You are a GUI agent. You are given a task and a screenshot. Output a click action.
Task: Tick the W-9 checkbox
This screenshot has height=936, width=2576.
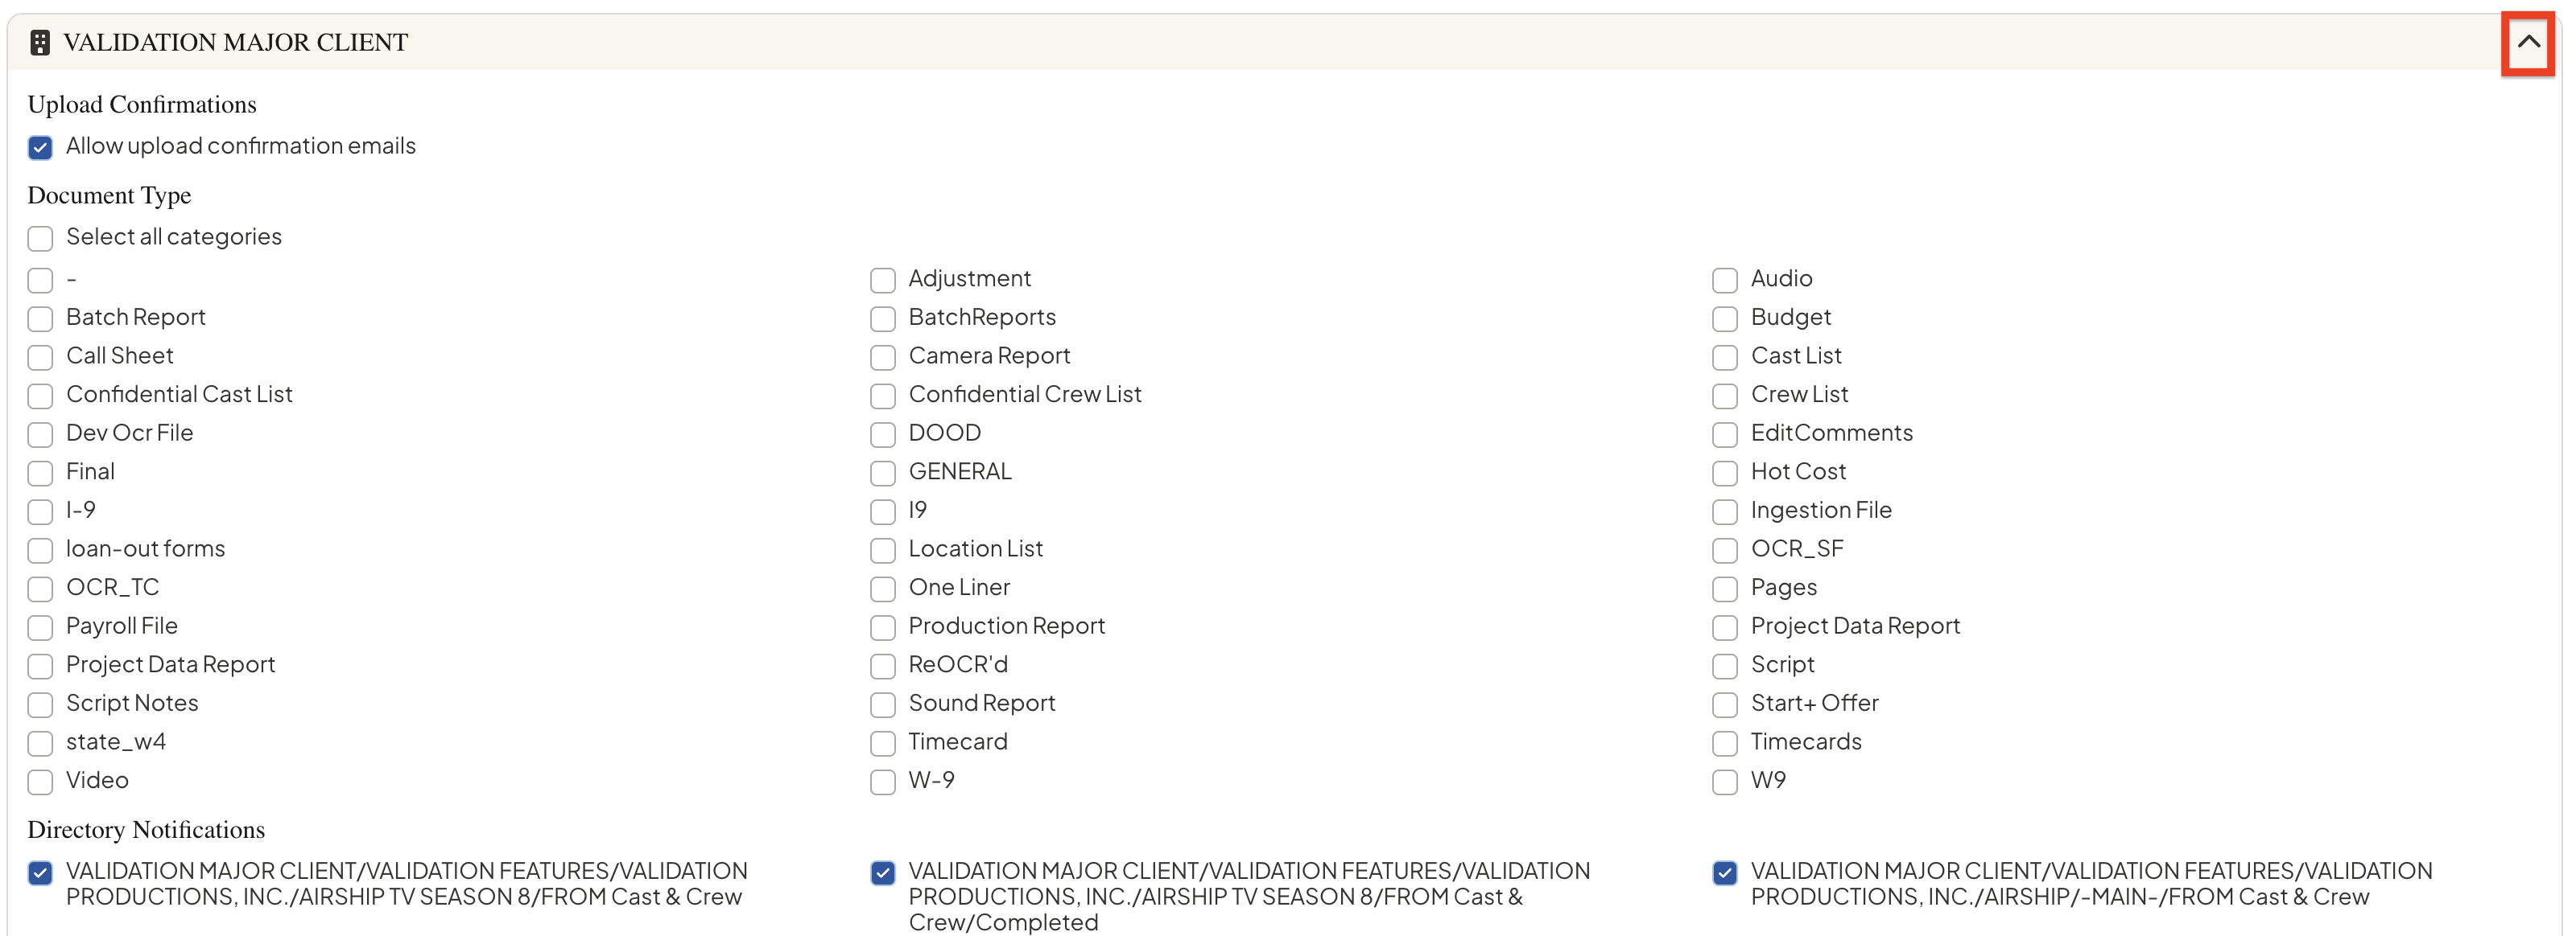(x=882, y=782)
